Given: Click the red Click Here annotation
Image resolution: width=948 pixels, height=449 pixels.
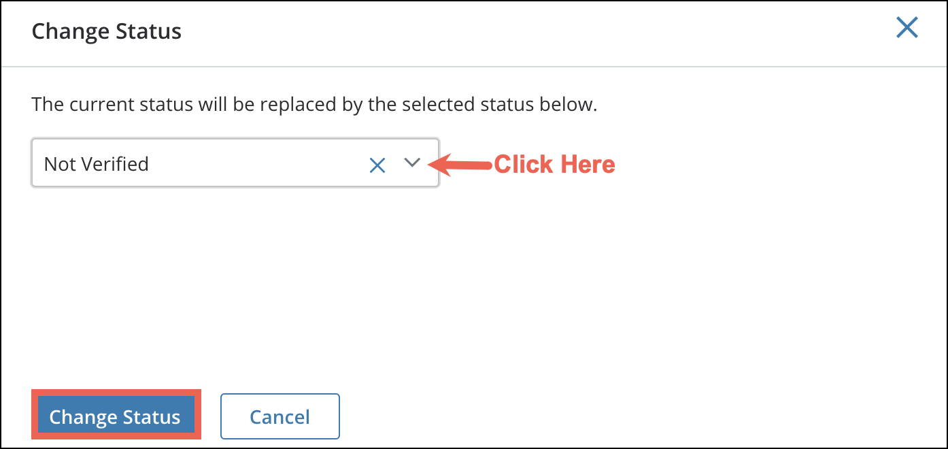Looking at the screenshot, I should 554,165.
